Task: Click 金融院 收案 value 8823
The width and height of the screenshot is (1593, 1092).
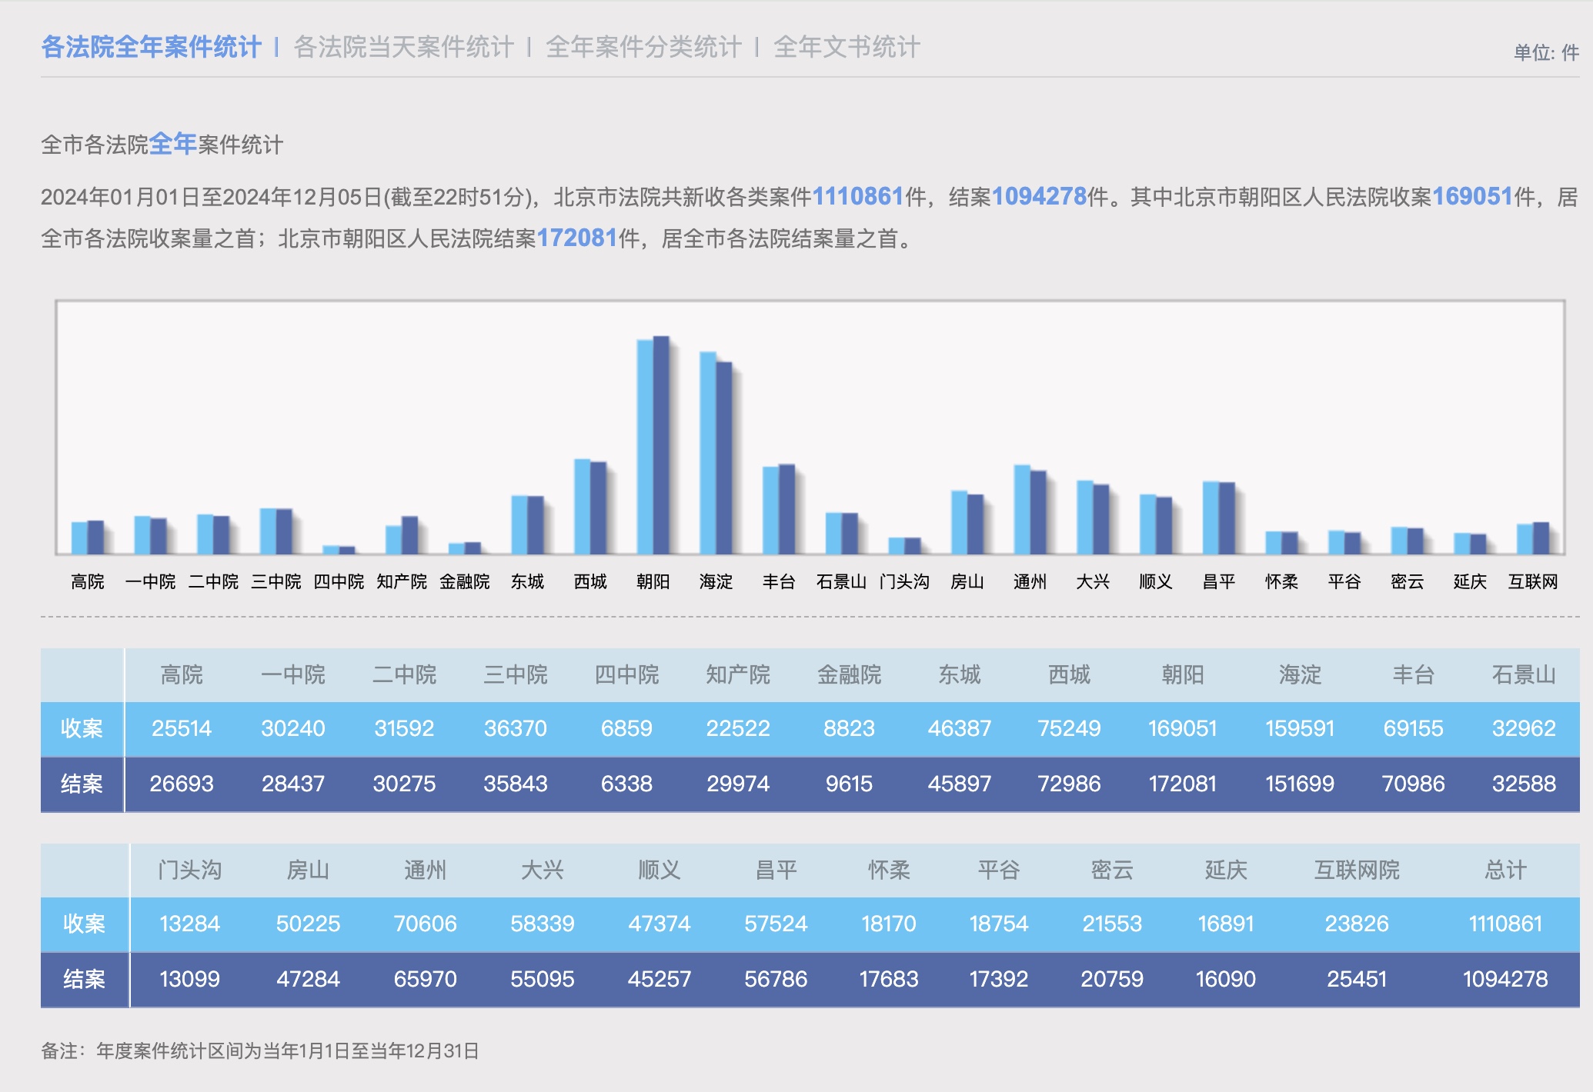Action: 849,728
